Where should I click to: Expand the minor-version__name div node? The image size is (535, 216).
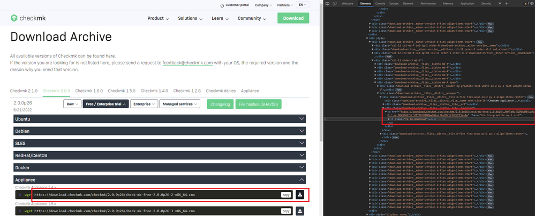[x=373, y=46]
